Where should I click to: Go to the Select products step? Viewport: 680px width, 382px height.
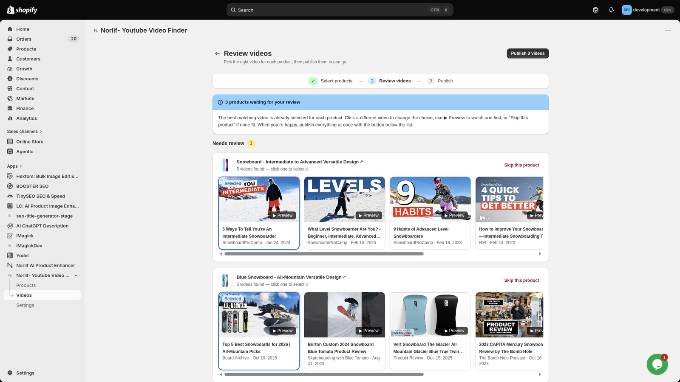331,81
